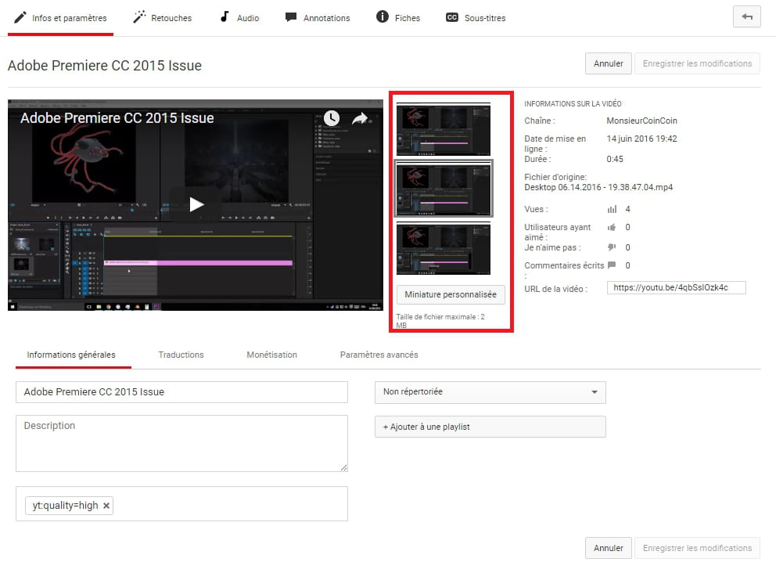Click the Watch Later clock icon on player
776x573 pixels.
pos(332,118)
